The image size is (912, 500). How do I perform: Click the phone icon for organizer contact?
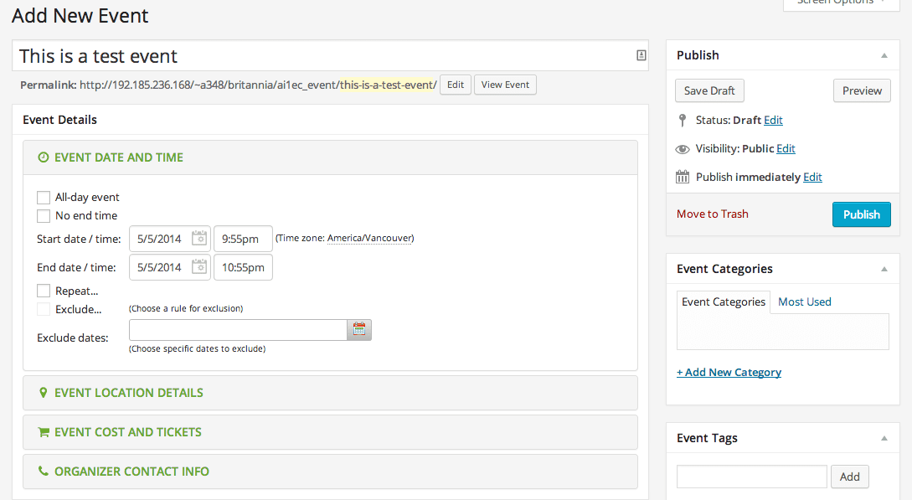pyautogui.click(x=43, y=471)
